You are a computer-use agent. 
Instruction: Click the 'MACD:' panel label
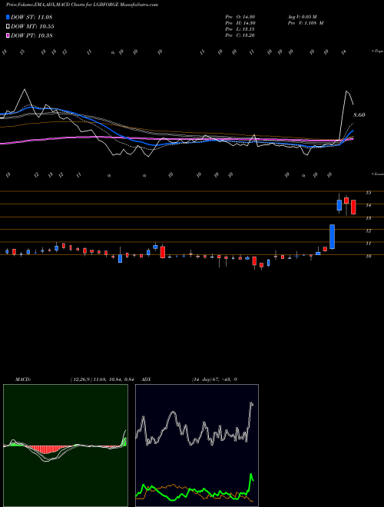[23, 379]
